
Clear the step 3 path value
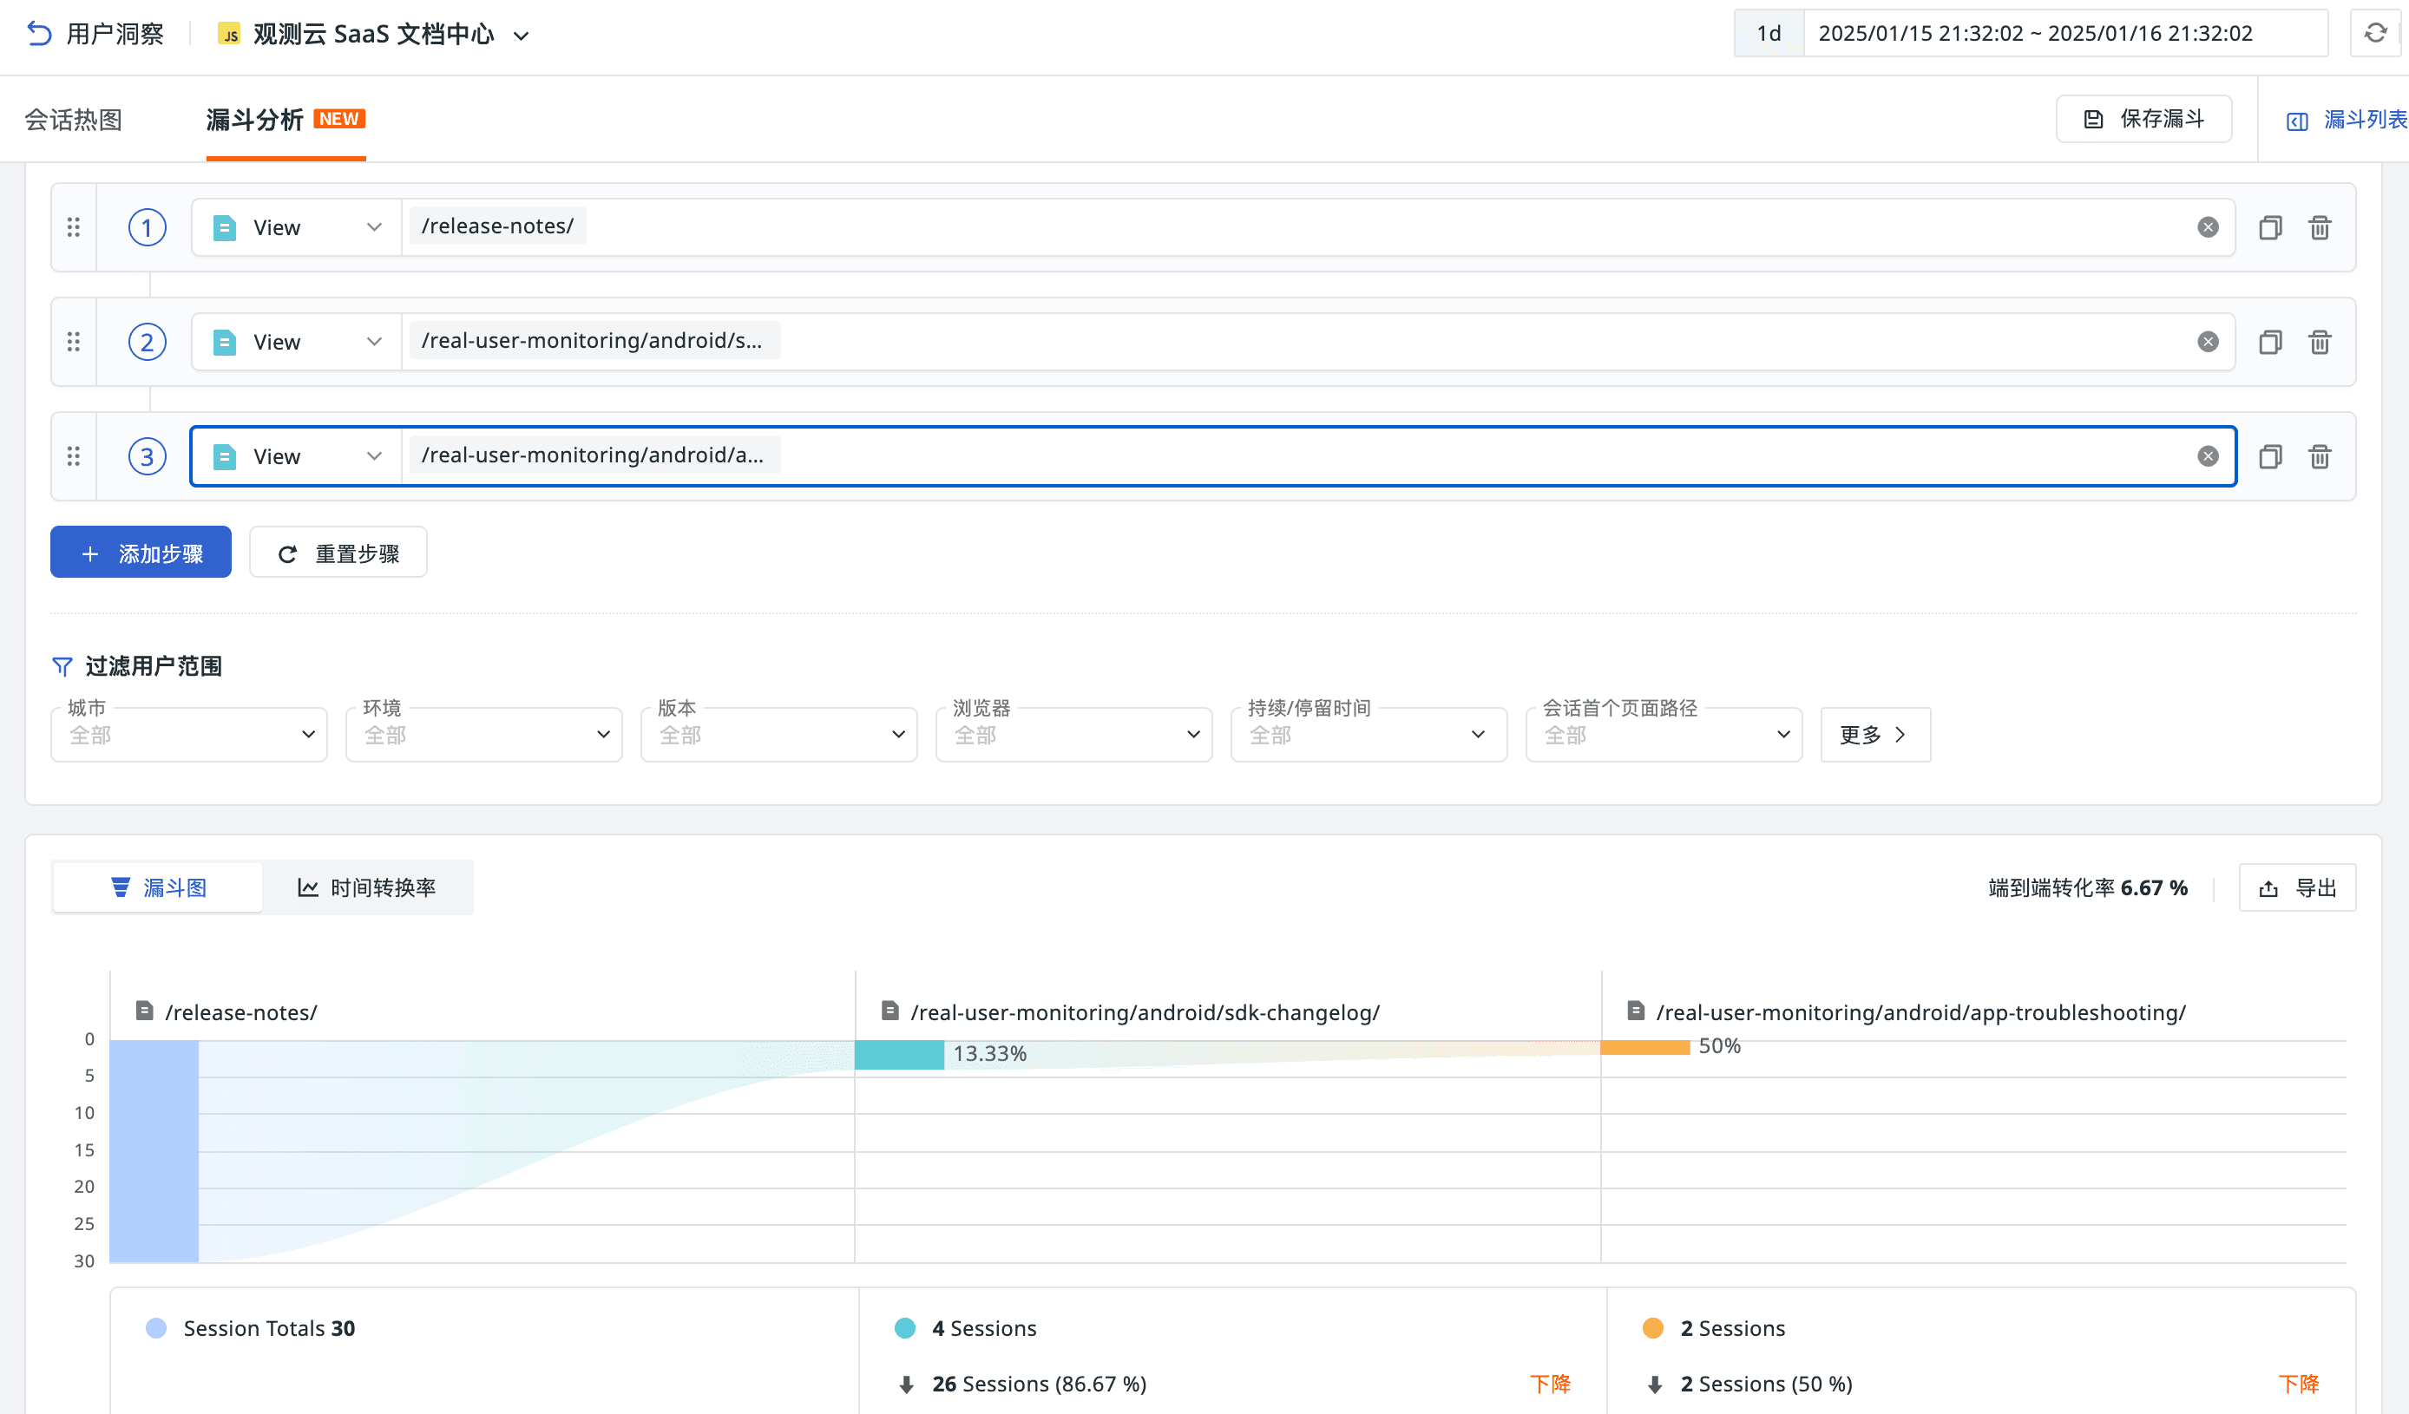(2208, 456)
